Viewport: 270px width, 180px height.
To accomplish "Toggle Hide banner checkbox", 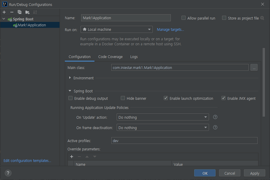I will 123,98.
